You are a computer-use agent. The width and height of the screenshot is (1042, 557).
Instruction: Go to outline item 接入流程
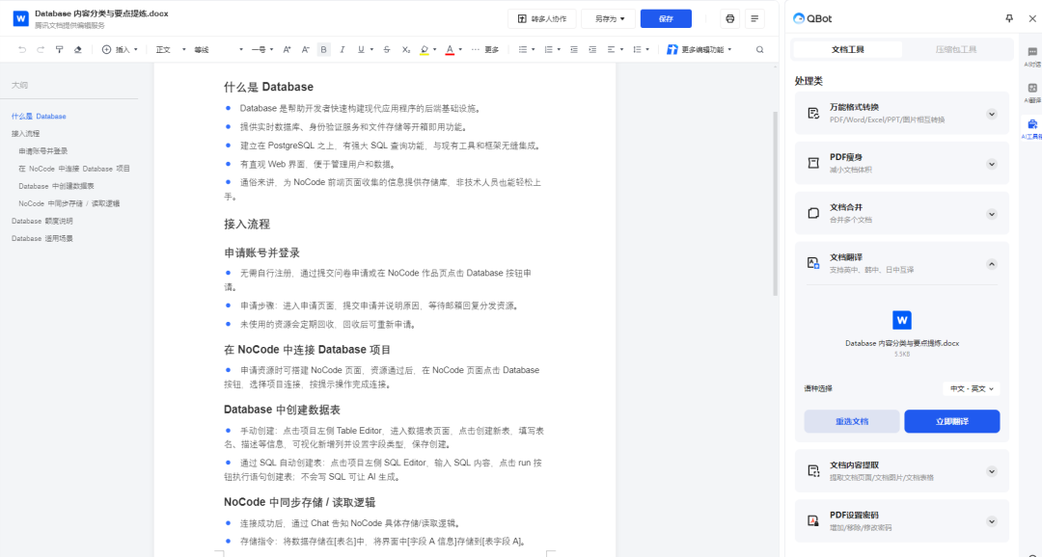(x=25, y=133)
